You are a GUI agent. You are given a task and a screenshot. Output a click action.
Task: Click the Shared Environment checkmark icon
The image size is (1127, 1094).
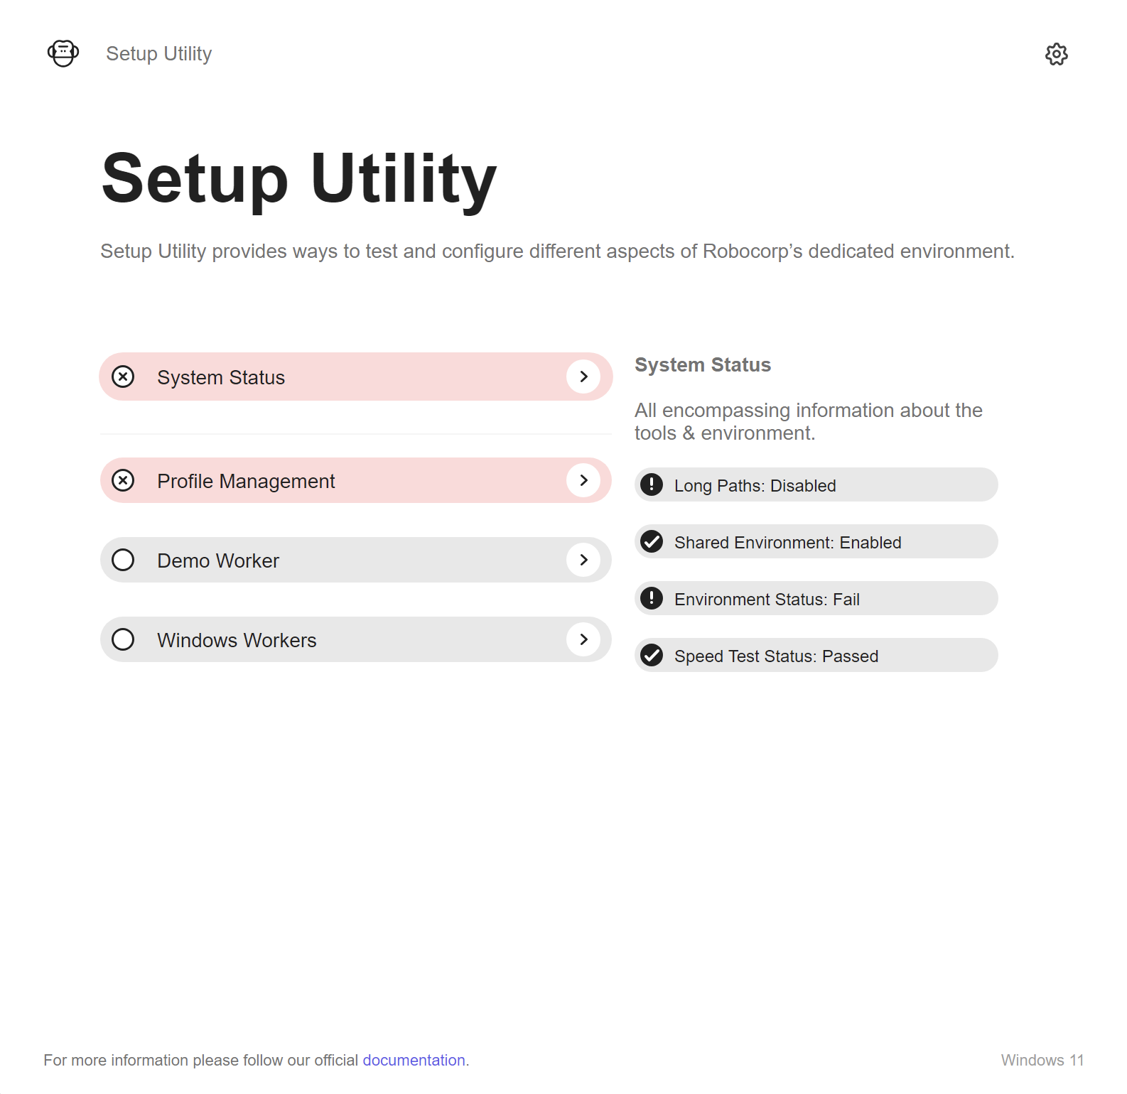click(652, 541)
